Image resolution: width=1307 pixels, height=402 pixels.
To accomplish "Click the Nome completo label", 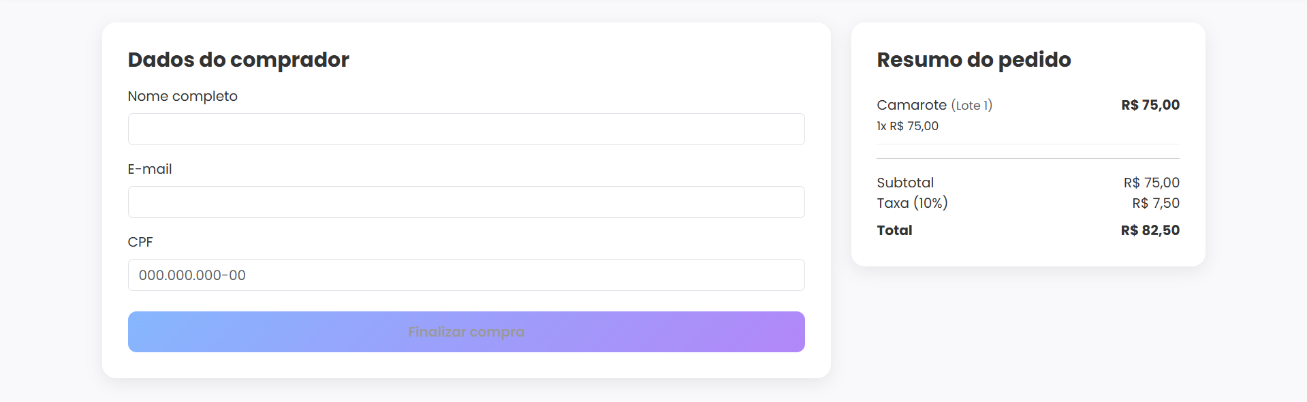I will point(183,96).
